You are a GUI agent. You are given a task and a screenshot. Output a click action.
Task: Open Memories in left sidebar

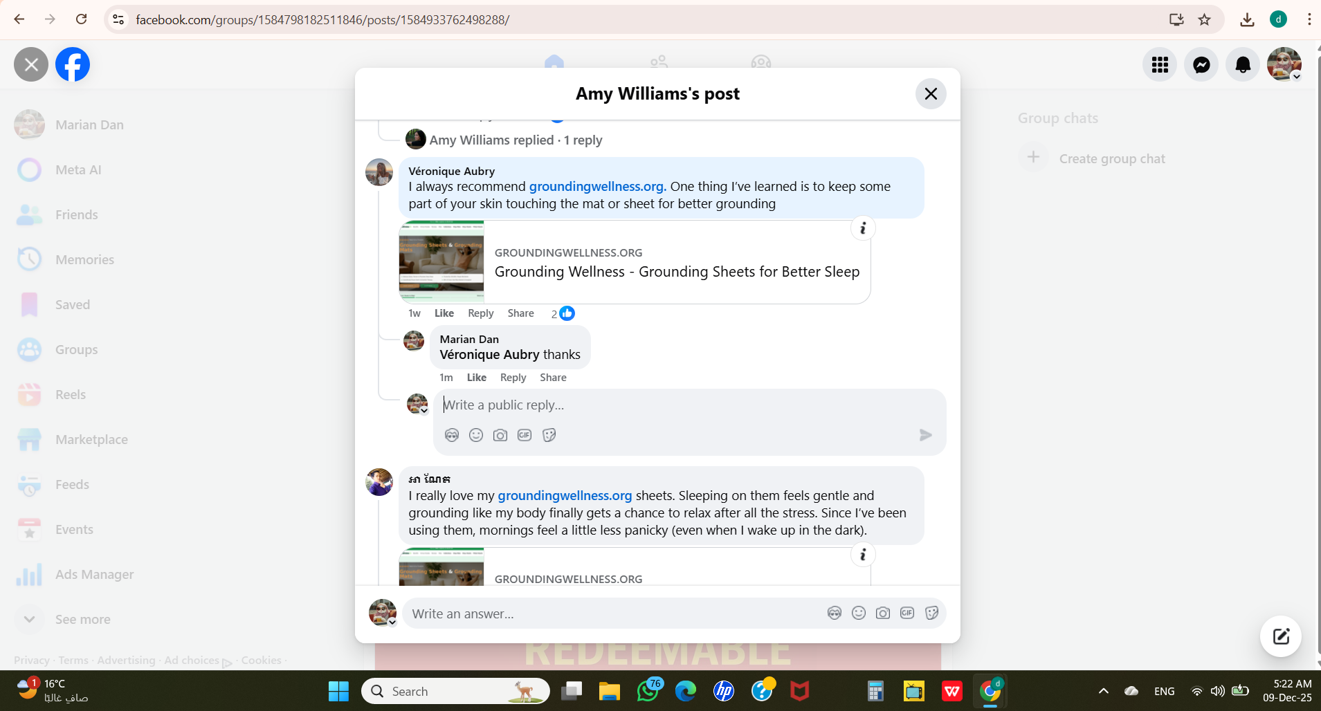[84, 259]
